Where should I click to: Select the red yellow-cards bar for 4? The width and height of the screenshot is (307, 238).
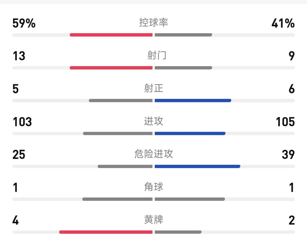pos(106,232)
